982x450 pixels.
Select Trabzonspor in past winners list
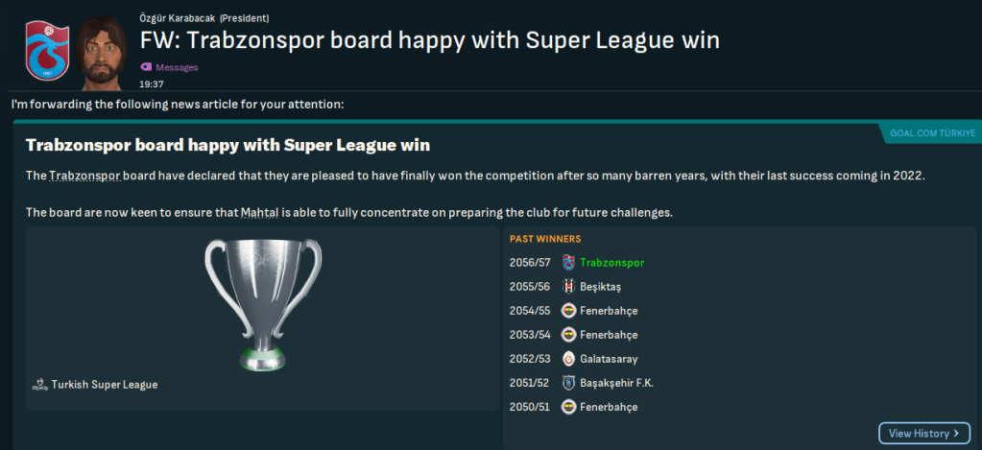click(611, 263)
